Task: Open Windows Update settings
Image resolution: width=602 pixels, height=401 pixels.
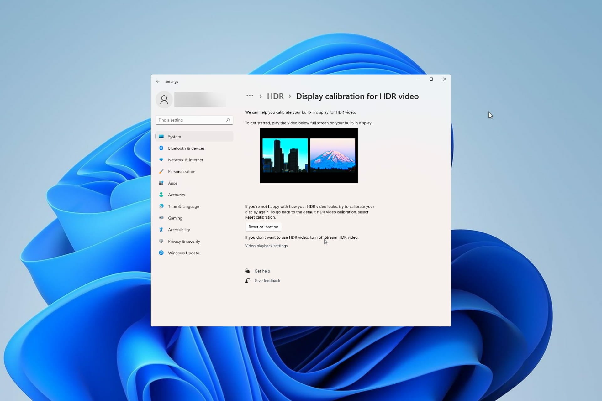Action: click(x=183, y=253)
